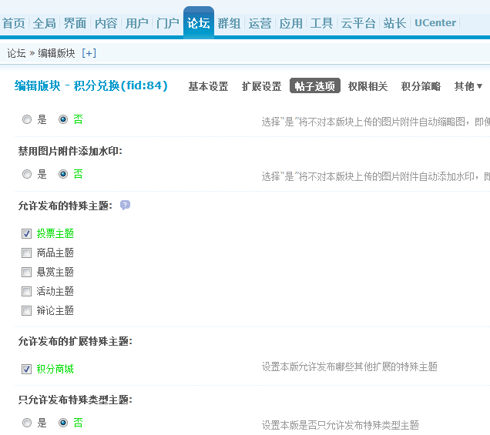Image resolution: width=490 pixels, height=435 pixels.
Task: Open the 首页 top navigation tab
Action: click(x=13, y=23)
